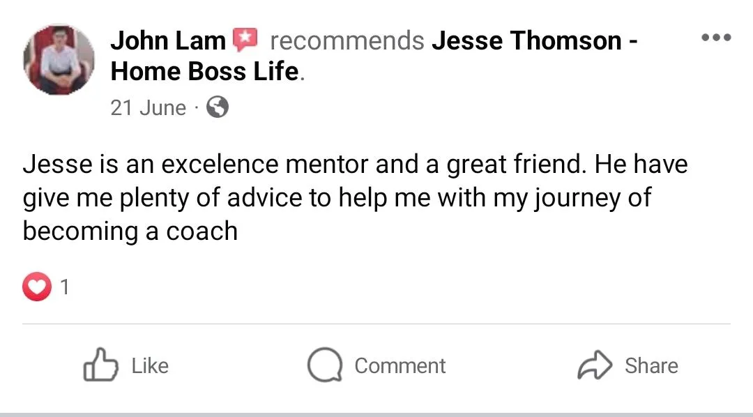Click the recommendation post body text
This screenshot has height=417, width=753.
click(x=356, y=197)
